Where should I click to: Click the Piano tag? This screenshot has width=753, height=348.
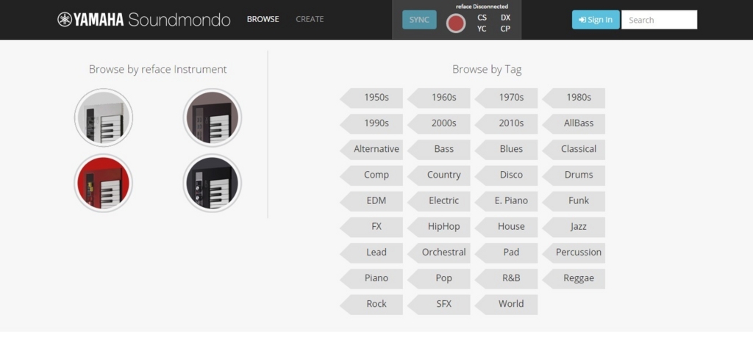pyautogui.click(x=371, y=279)
